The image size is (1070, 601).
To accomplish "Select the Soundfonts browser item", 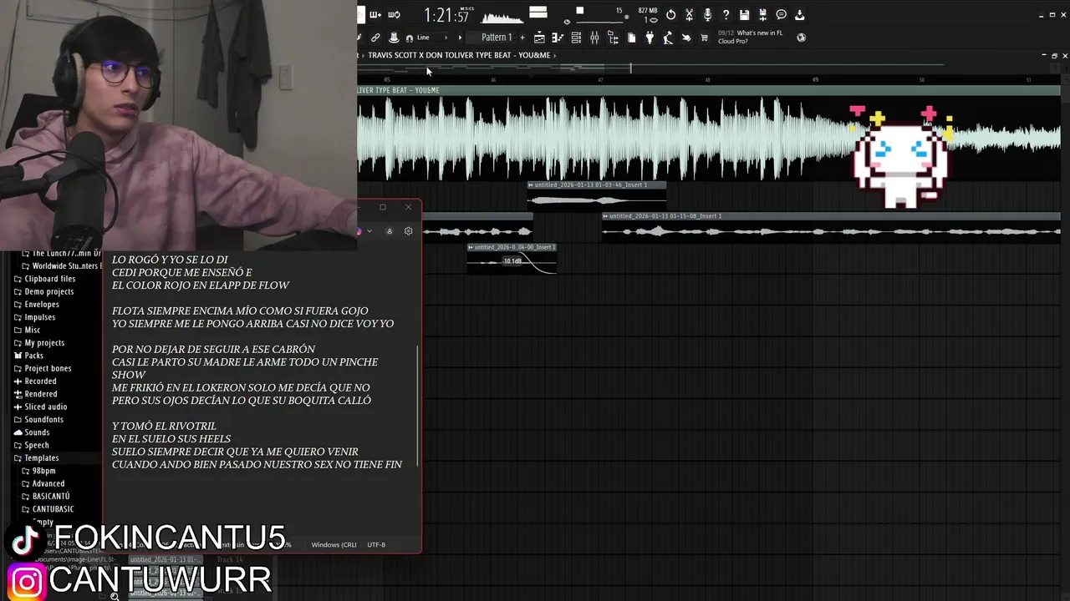I will tap(43, 420).
